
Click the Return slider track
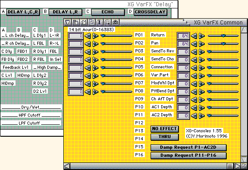[223, 36]
